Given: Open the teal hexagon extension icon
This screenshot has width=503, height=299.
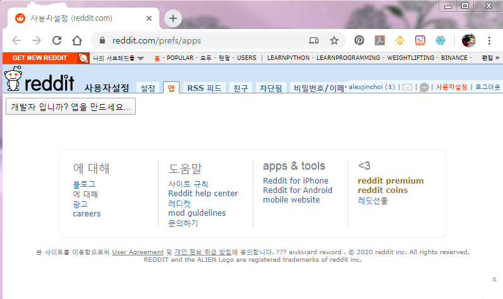Looking at the screenshot, I should pos(440,40).
